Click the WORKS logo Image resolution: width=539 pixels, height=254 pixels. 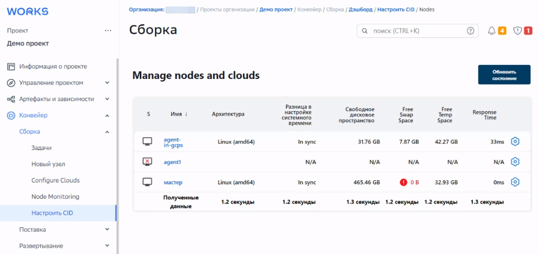[28, 12]
